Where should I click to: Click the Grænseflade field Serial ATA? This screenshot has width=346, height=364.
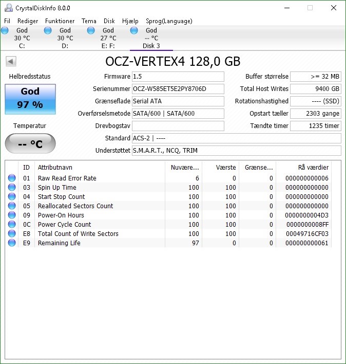(x=178, y=101)
